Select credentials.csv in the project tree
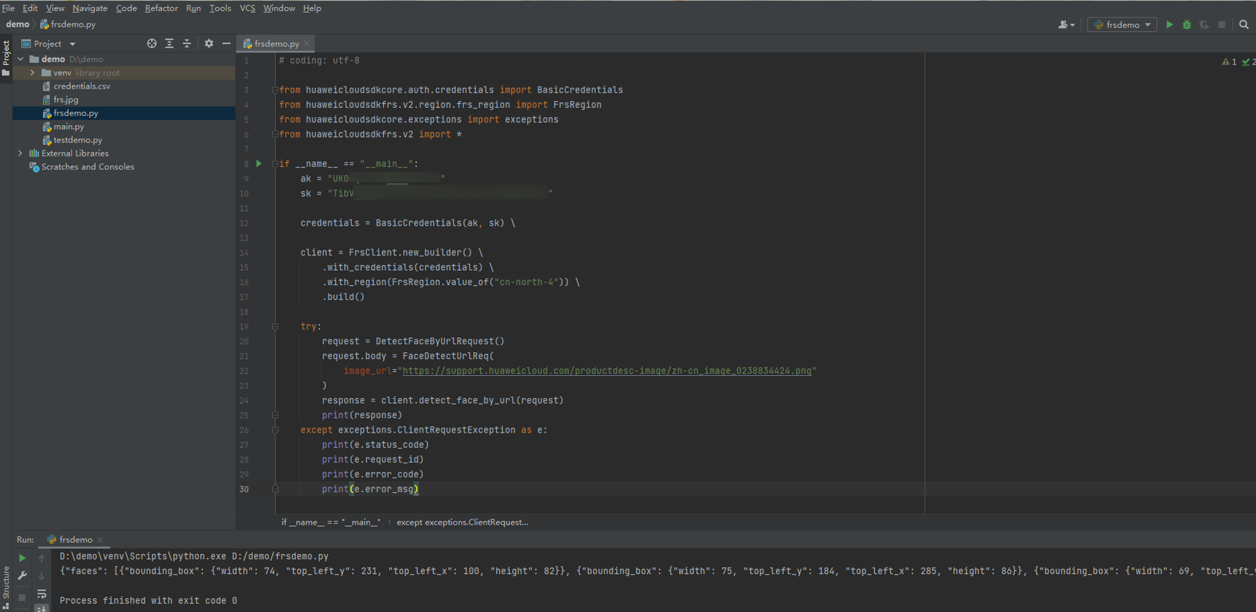Screen dimensions: 1256x612 (82, 87)
